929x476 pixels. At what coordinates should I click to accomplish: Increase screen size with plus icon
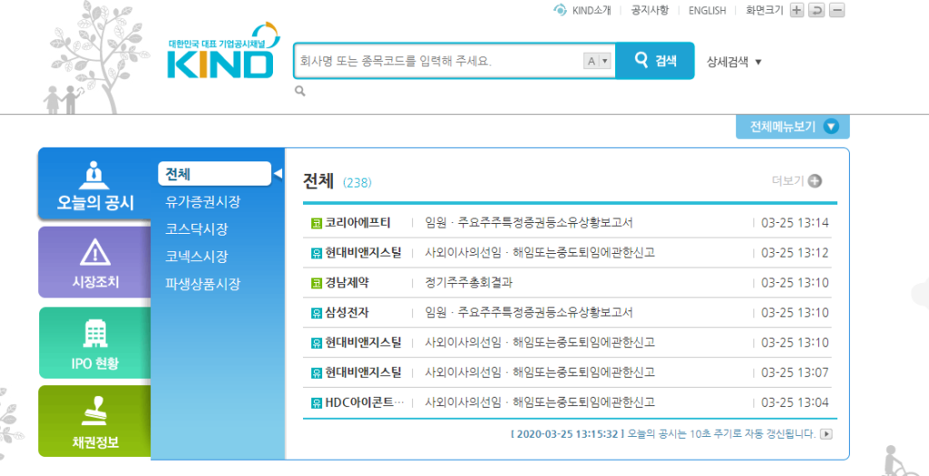point(797,10)
